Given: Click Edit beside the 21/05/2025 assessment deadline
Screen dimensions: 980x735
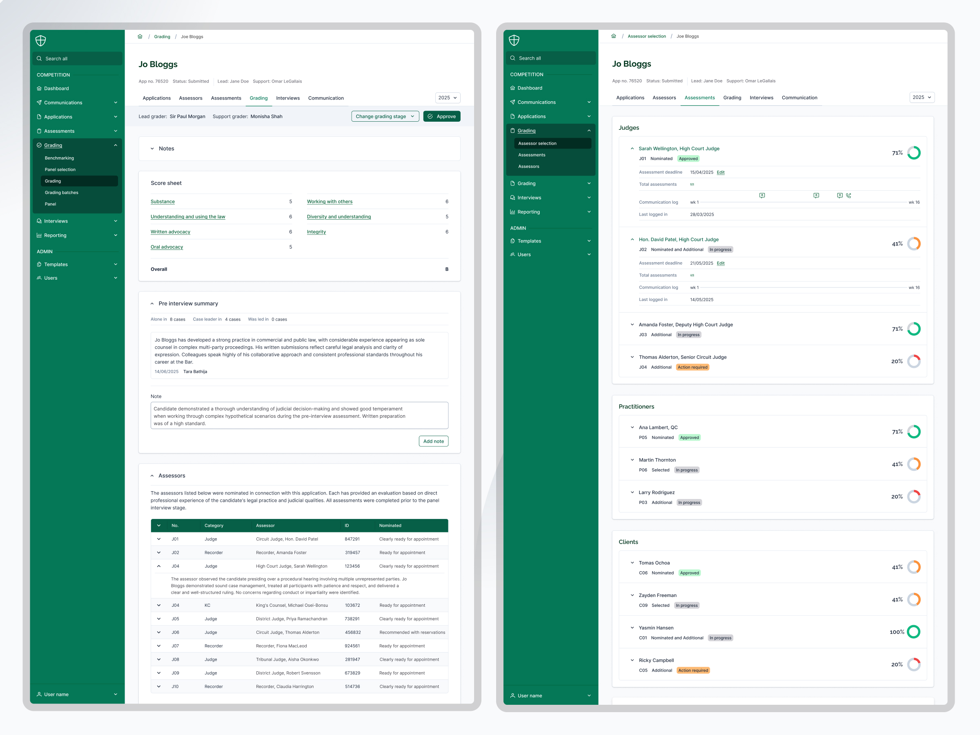Looking at the screenshot, I should 721,263.
